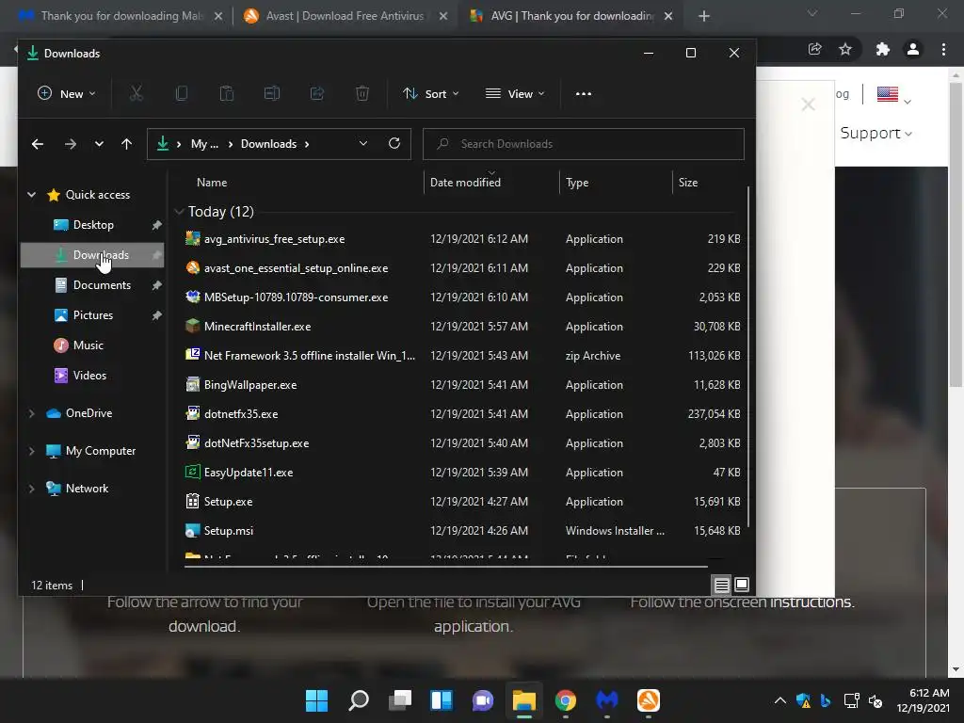Screen dimensions: 964x723
Task: Open the Sort options dropdown
Action: pyautogui.click(x=431, y=94)
